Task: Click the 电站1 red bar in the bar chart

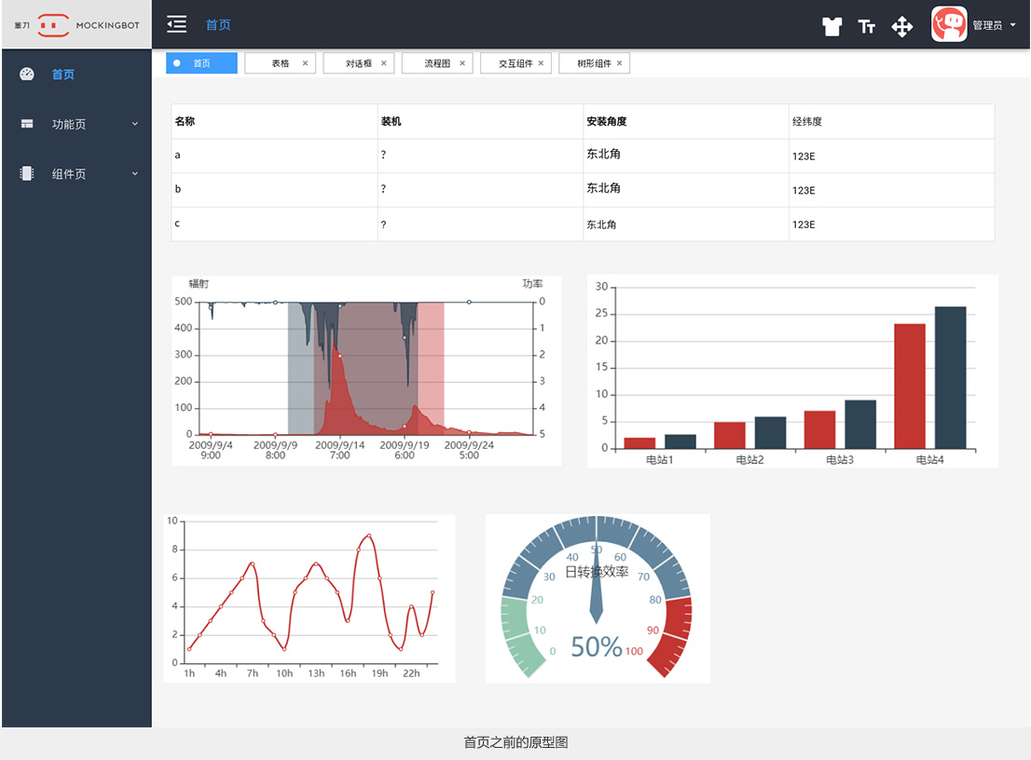Action: tap(639, 443)
